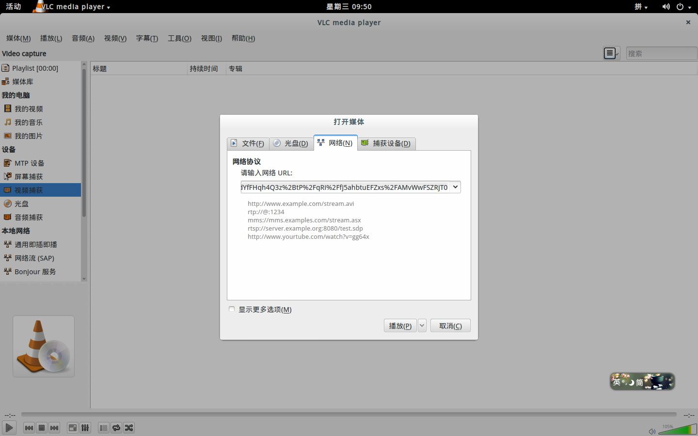
Task: Switch to the 捕获设备 tab
Action: 386,143
